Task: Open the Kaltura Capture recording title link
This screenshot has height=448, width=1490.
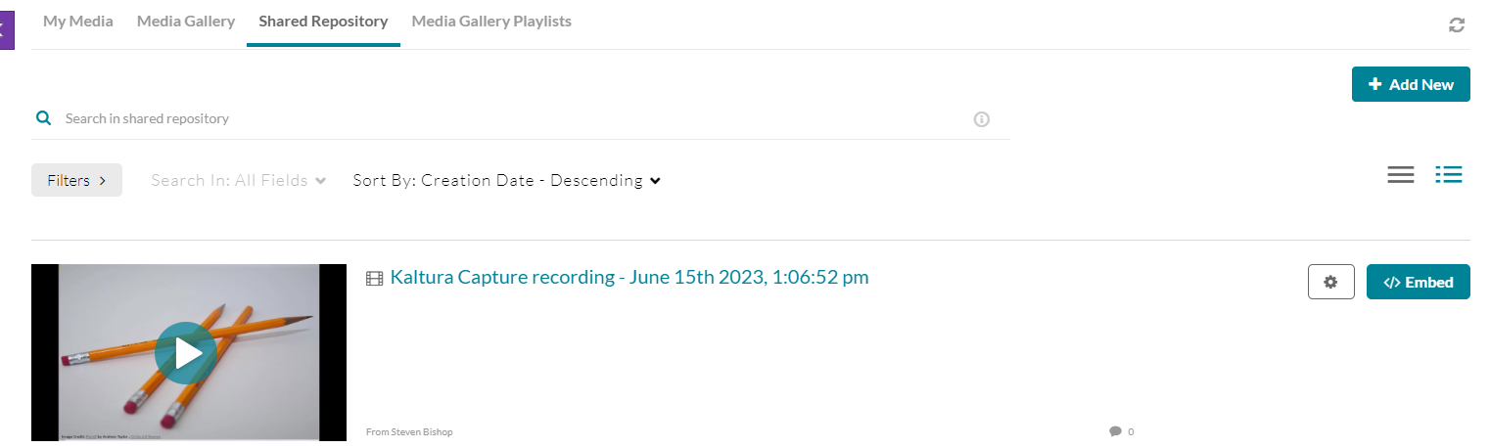Action: (x=629, y=277)
